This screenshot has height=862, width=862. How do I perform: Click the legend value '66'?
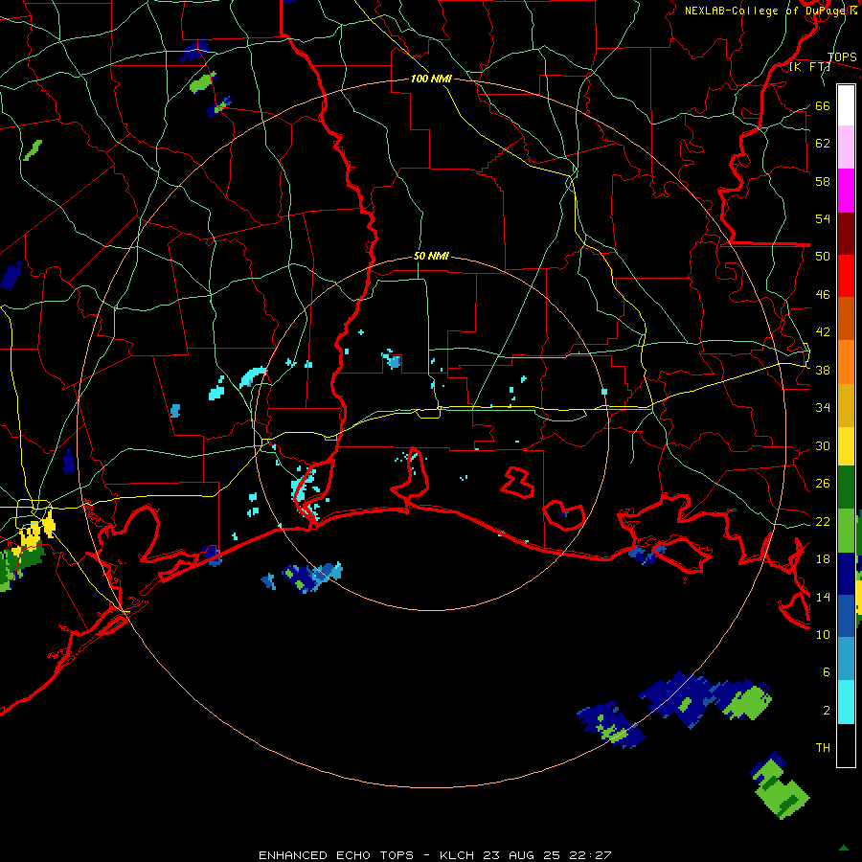[x=823, y=106]
